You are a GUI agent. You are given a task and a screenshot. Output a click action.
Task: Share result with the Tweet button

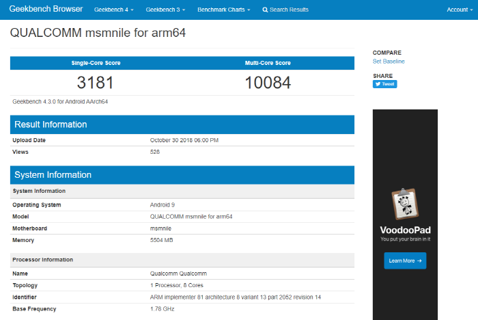pos(384,84)
